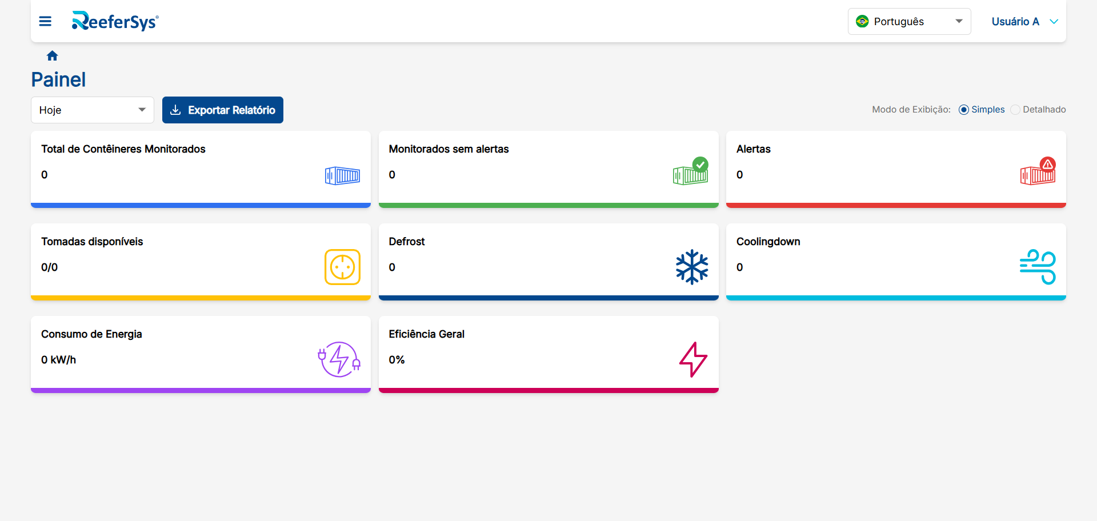Click the Painel page heading
1097x521 pixels.
coord(58,79)
